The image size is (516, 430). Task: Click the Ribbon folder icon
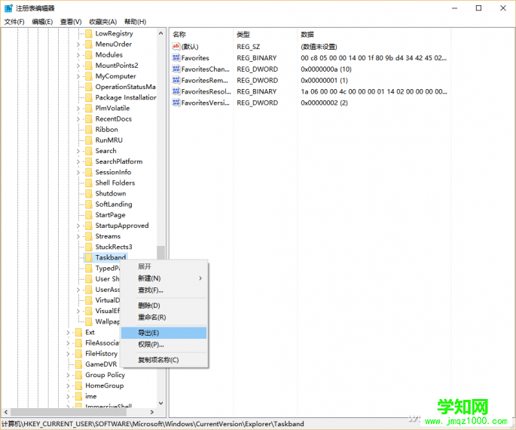pyautogui.click(x=89, y=130)
